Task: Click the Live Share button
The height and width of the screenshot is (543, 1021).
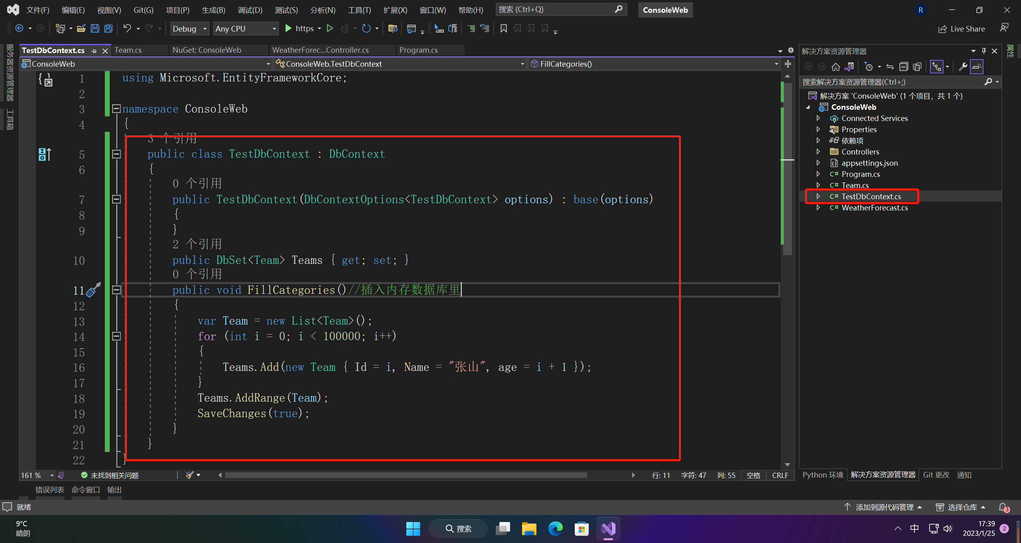Action: (x=962, y=29)
